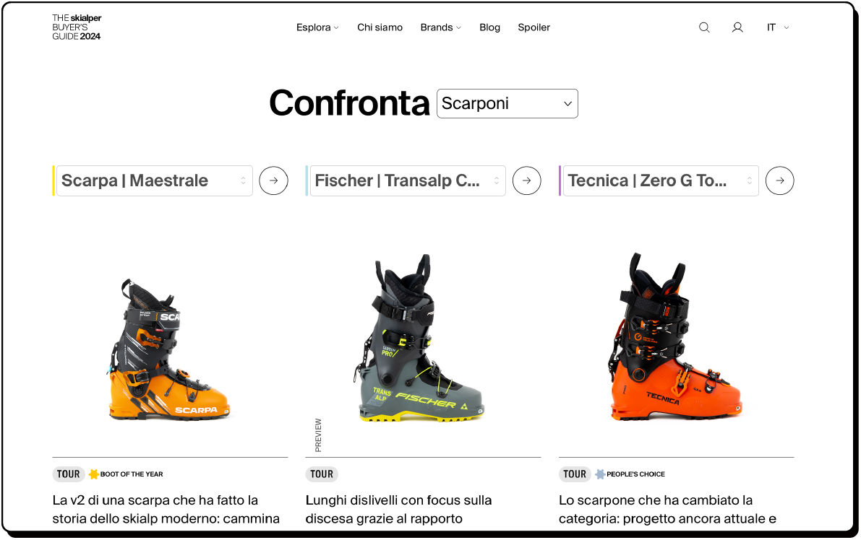The height and width of the screenshot is (540, 861).
Task: Click the orange Scarpa boot image
Action: 168,349
